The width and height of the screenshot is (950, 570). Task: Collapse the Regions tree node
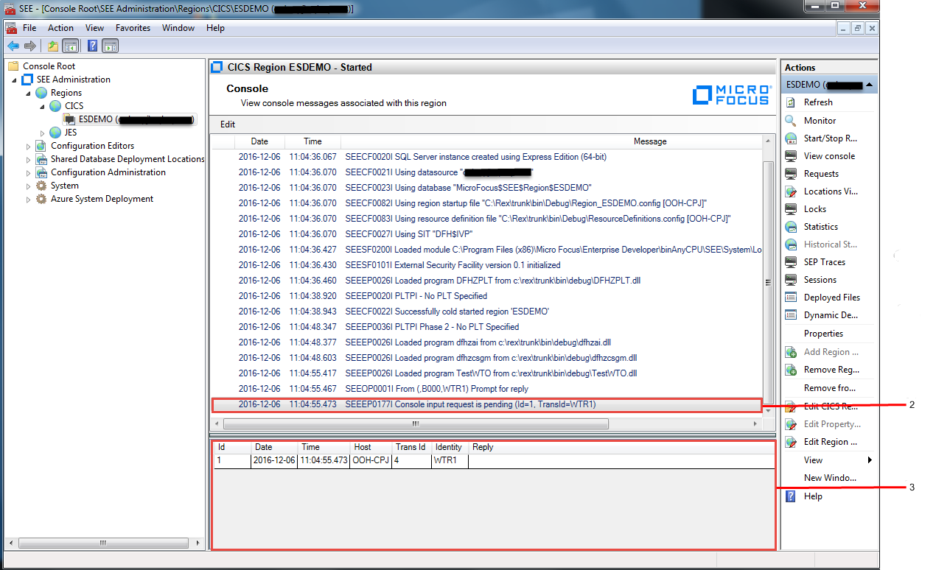29,94
